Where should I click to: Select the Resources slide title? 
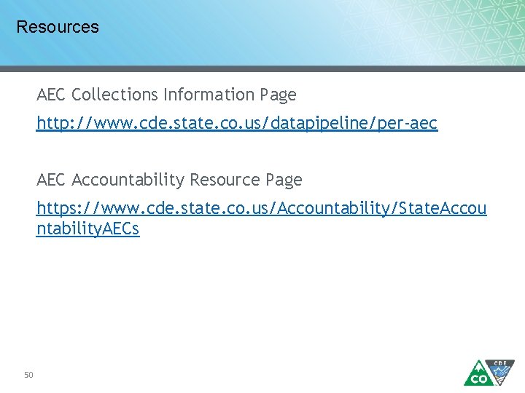58,27
